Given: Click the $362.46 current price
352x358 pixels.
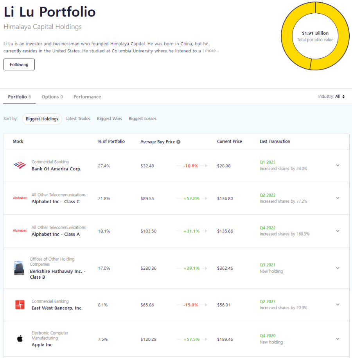Looking at the screenshot, I should [x=225, y=268].
